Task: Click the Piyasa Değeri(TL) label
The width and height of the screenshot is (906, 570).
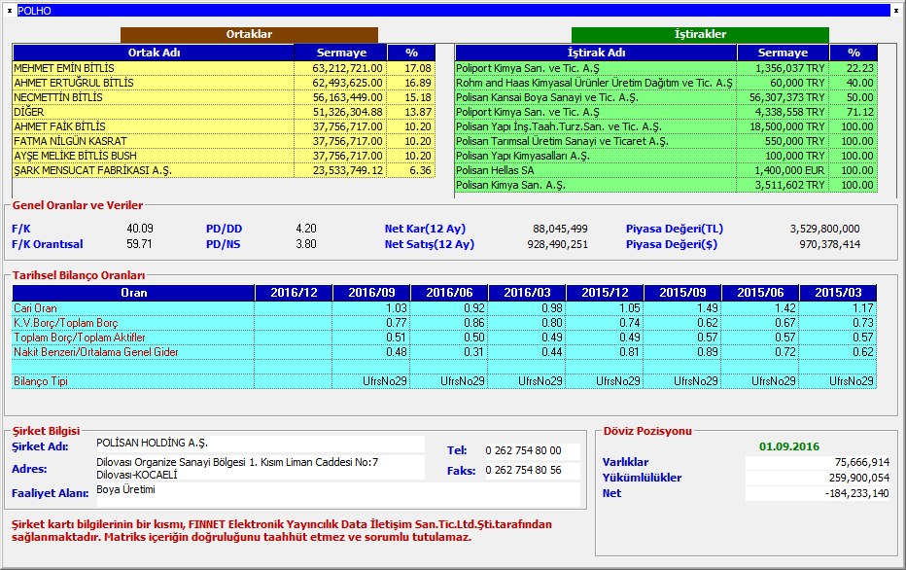Action: point(675,229)
